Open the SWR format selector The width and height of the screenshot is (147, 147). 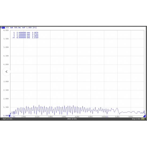[x=11, y=28]
